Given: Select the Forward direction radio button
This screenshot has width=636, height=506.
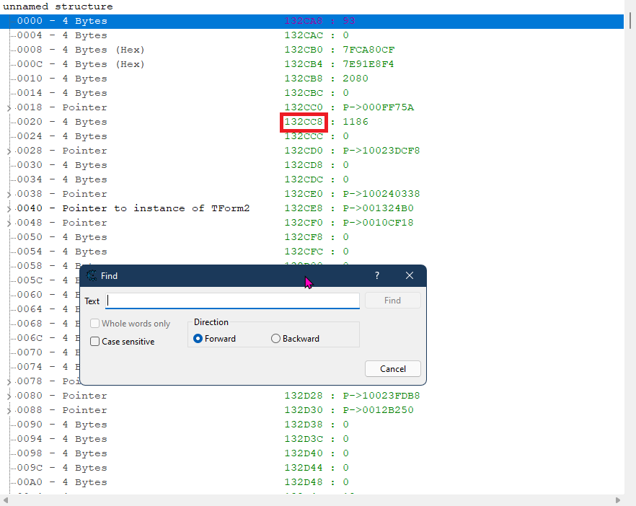Looking at the screenshot, I should pyautogui.click(x=198, y=339).
